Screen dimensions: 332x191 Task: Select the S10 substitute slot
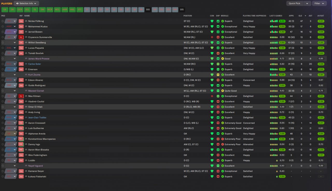(148, 10)
